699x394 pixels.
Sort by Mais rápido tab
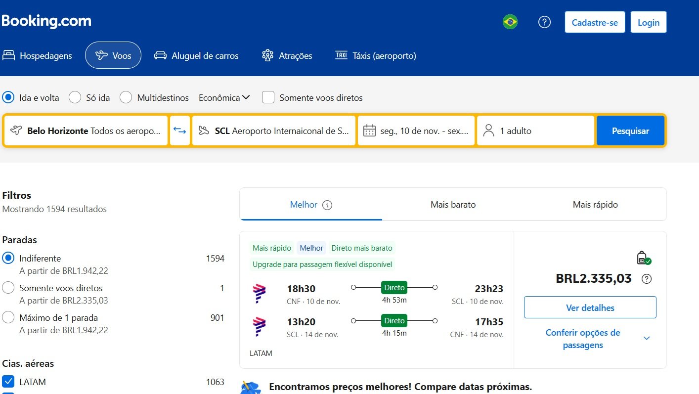click(x=595, y=205)
